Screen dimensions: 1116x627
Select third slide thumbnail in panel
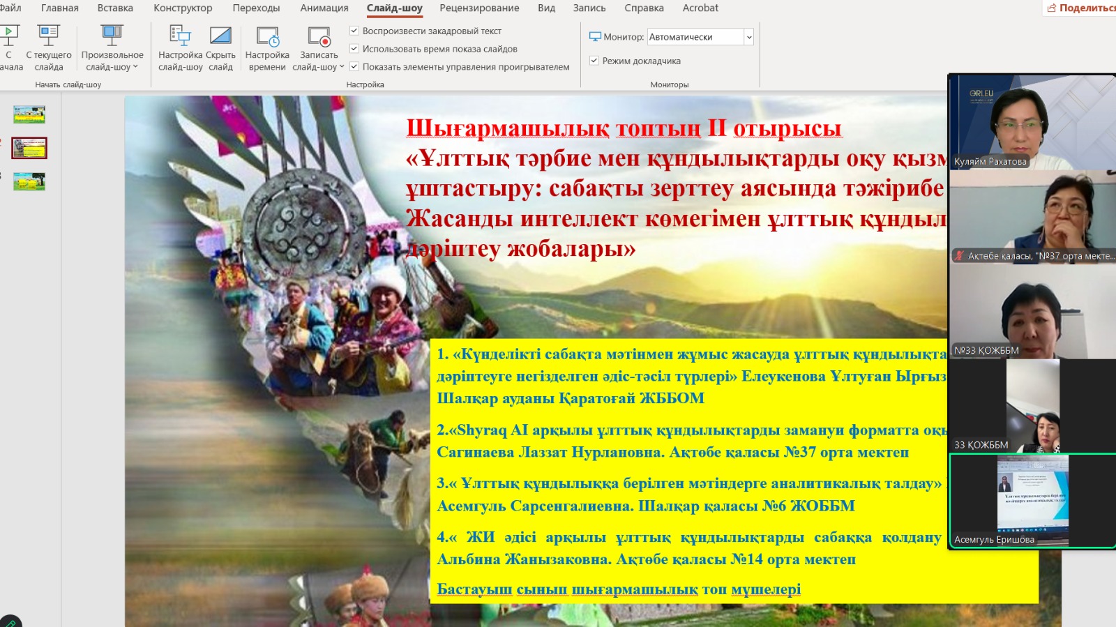(x=29, y=181)
